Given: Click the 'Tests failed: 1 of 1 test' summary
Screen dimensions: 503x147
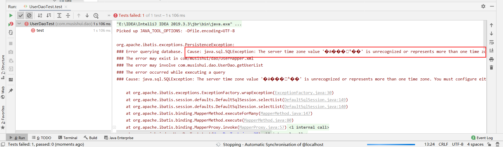Looking at the screenshot, I should point(149,15).
